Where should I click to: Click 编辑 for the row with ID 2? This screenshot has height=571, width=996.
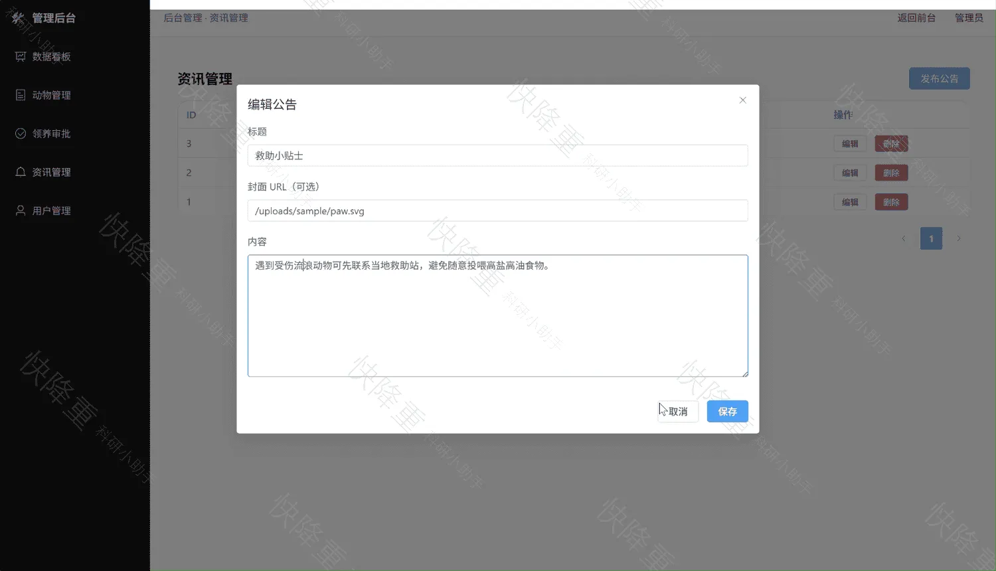click(x=850, y=173)
